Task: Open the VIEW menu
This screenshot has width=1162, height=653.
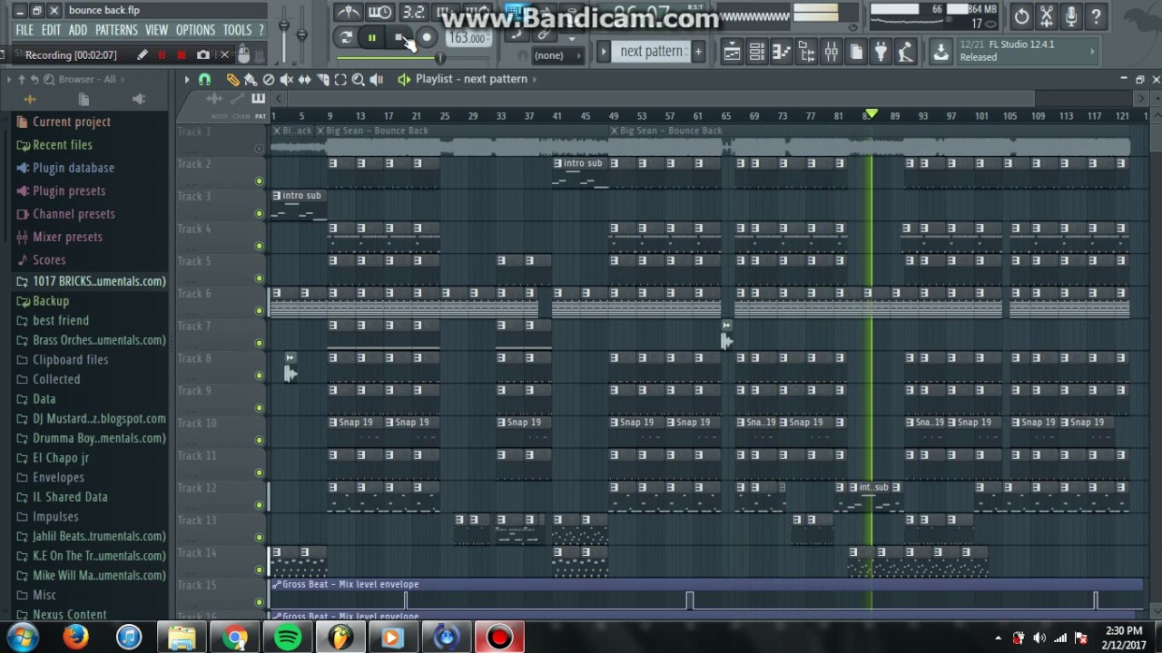Action: (156, 31)
